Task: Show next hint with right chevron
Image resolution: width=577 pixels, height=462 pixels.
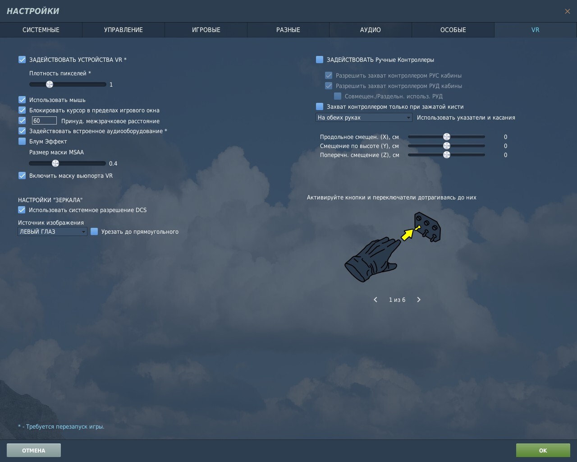Action: click(x=419, y=300)
